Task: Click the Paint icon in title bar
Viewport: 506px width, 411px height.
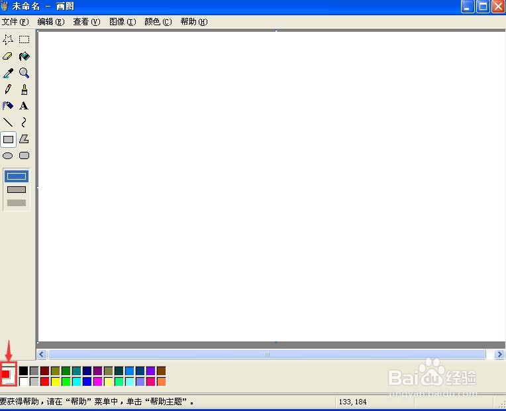Action: point(4,6)
